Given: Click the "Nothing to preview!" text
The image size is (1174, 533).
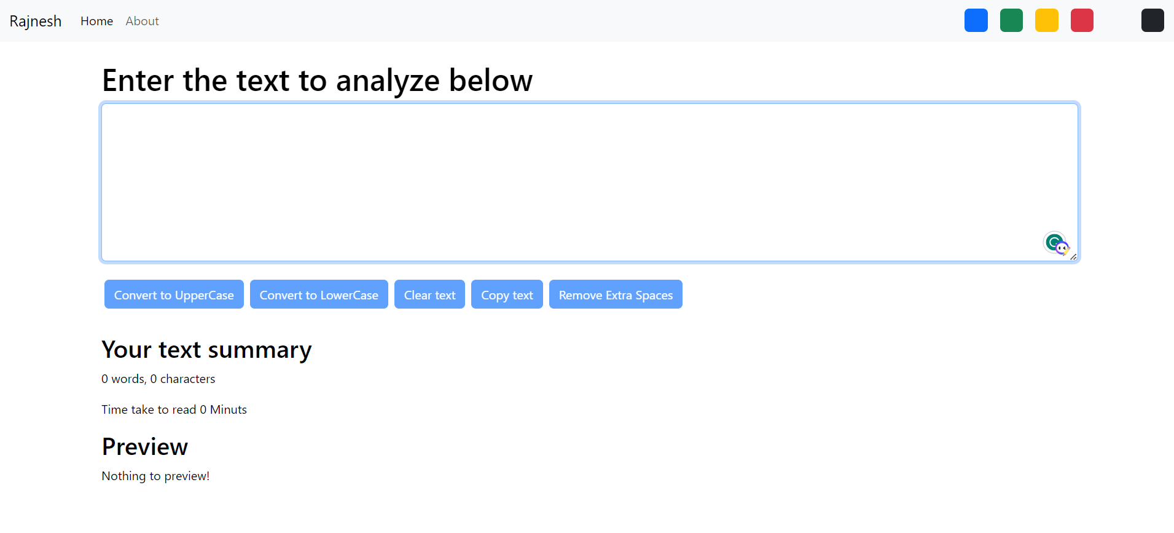Looking at the screenshot, I should [155, 476].
